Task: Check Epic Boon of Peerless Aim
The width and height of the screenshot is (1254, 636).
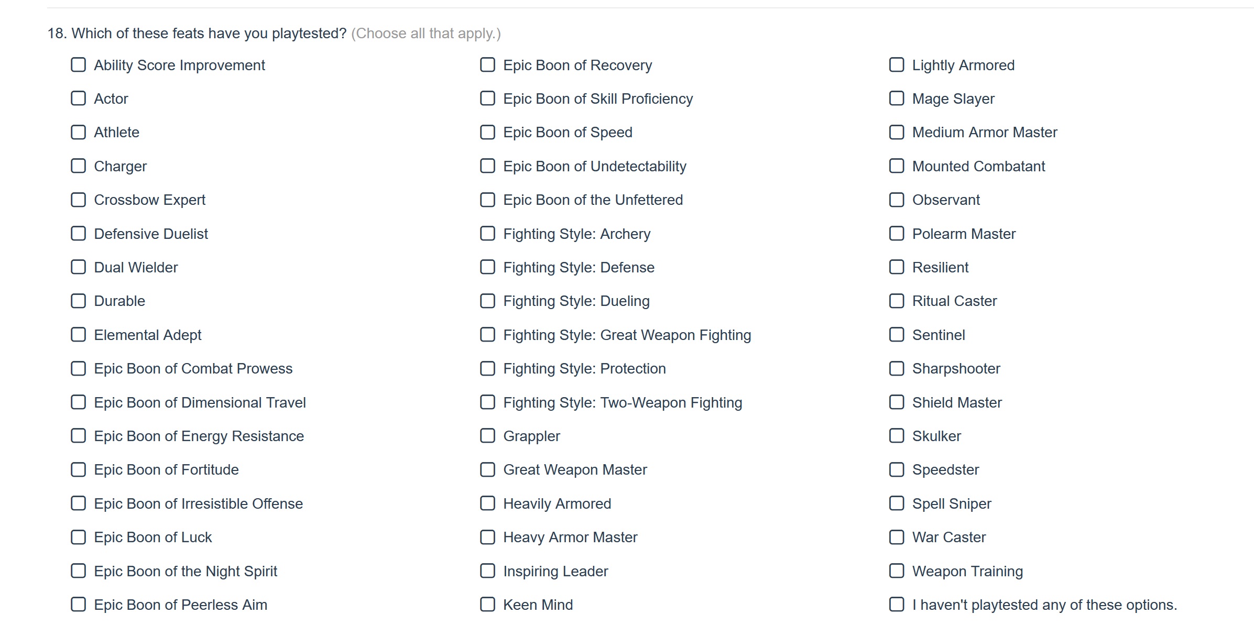Action: click(x=79, y=605)
